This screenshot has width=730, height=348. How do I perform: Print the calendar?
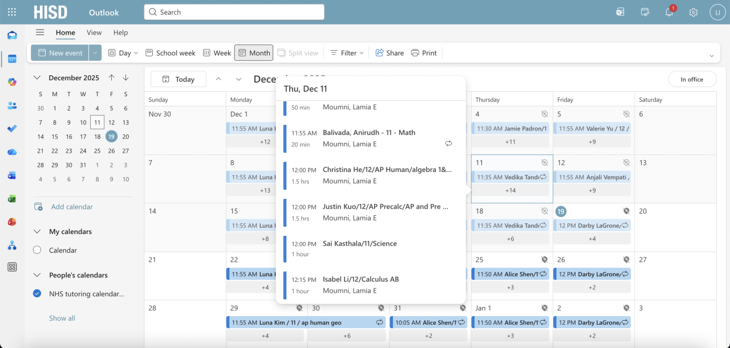coord(424,53)
